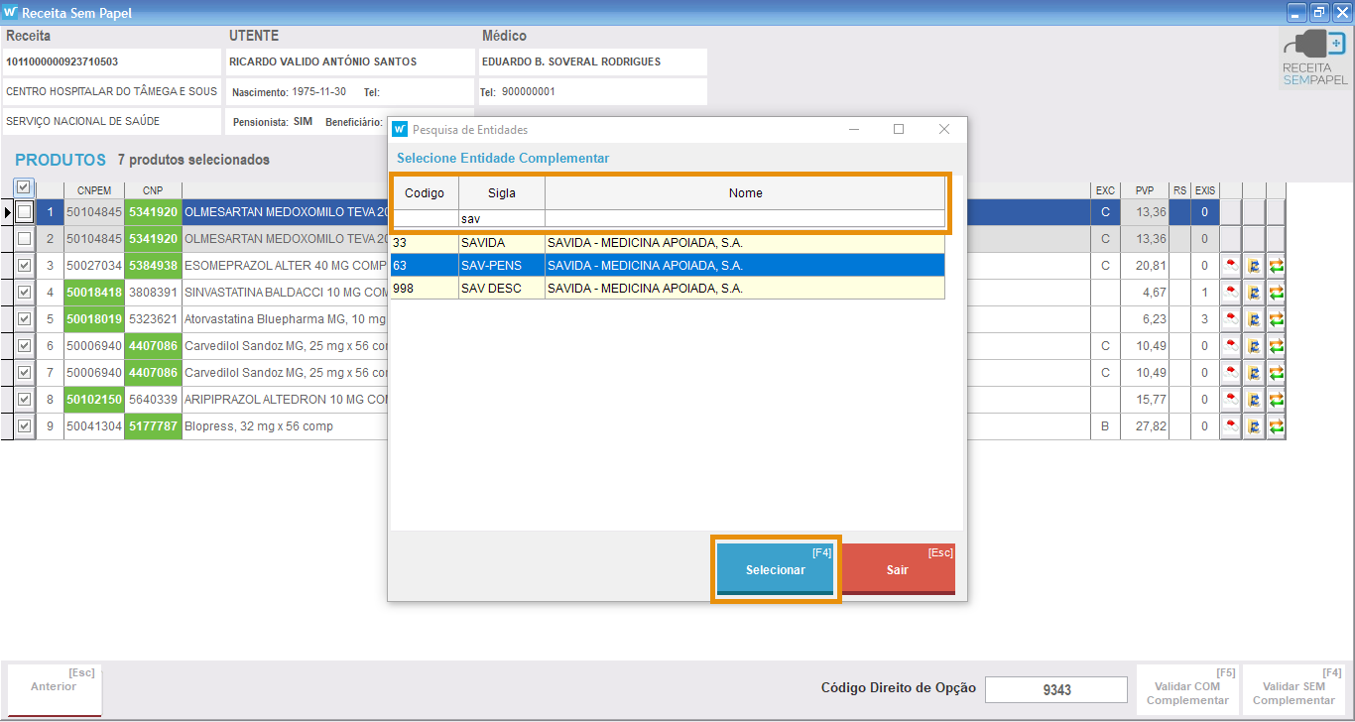Click the folder refresh icon for SINVASTATINA BALDACCI row
This screenshot has height=722, width=1355.
pos(1253,293)
